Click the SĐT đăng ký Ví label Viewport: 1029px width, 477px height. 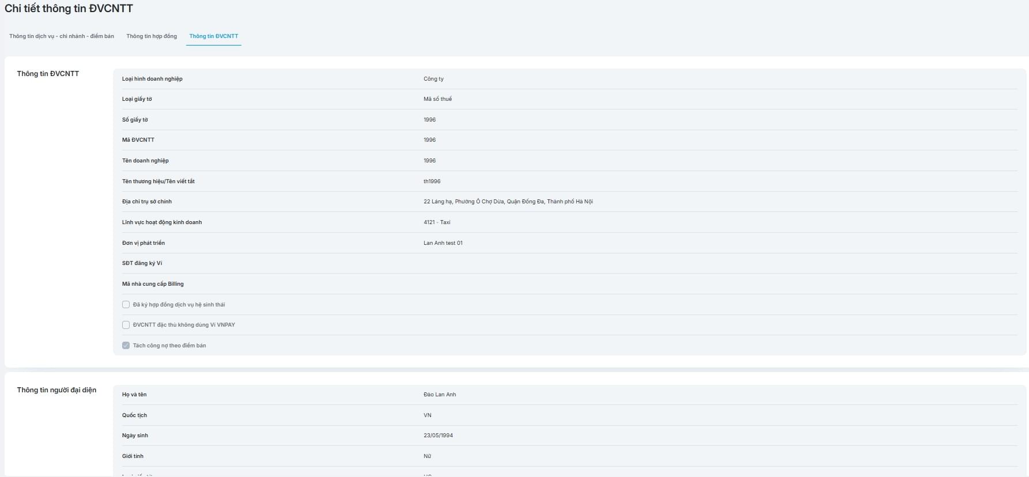142,263
